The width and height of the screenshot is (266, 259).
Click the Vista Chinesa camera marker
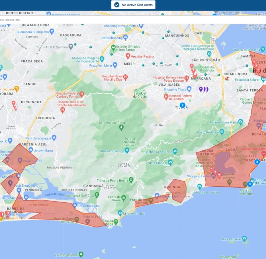coord(170,162)
